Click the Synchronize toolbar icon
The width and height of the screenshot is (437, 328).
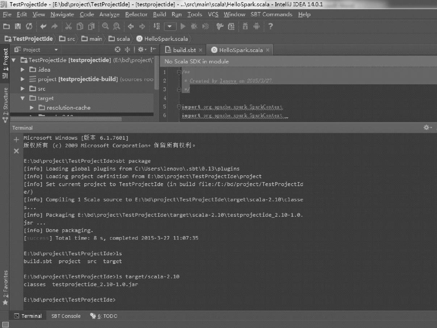tap(29, 26)
